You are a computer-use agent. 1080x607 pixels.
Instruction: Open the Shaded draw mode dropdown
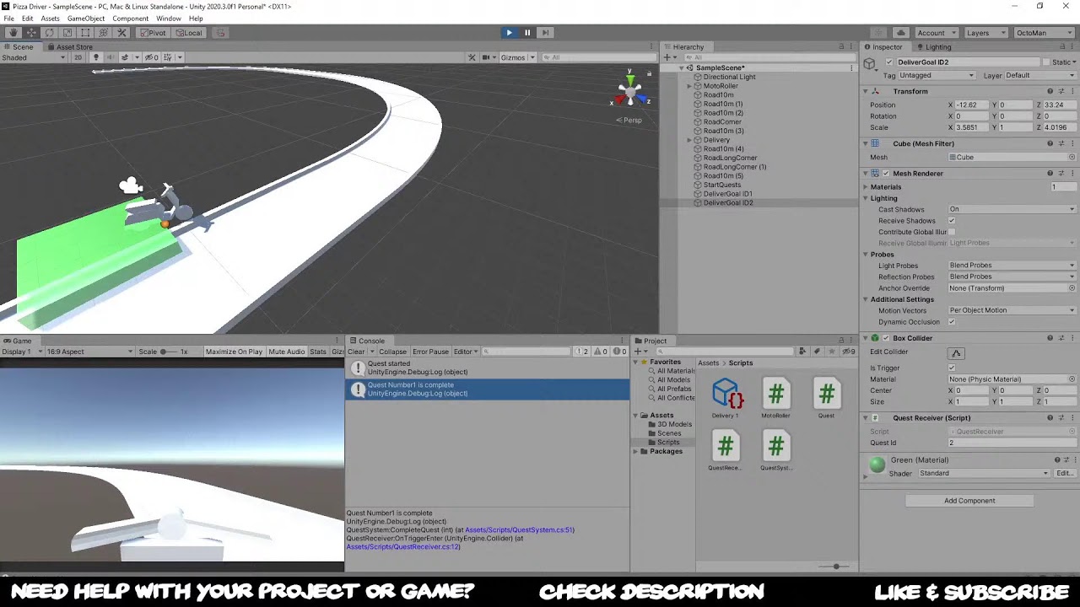tap(34, 57)
